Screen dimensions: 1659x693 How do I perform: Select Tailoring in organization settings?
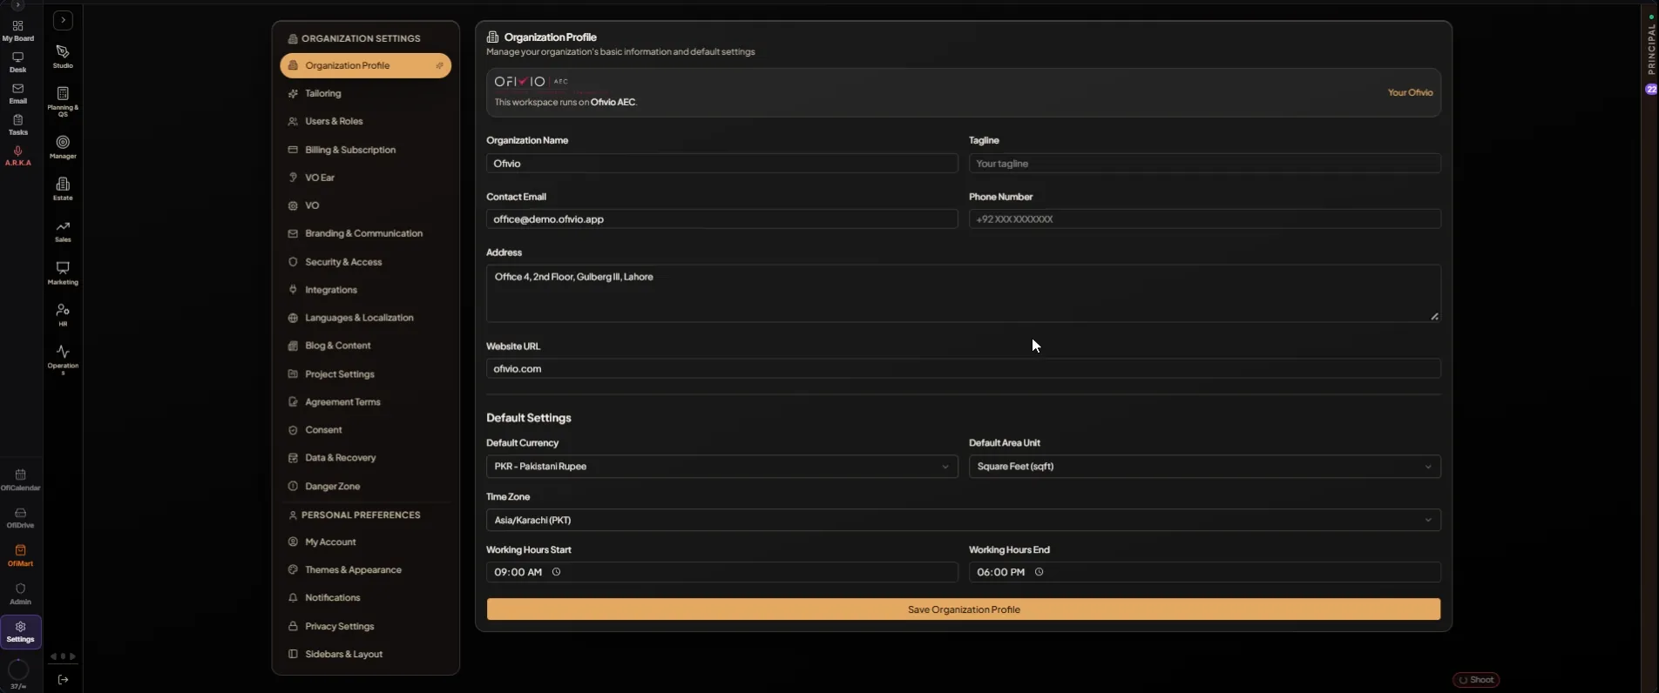pos(365,93)
